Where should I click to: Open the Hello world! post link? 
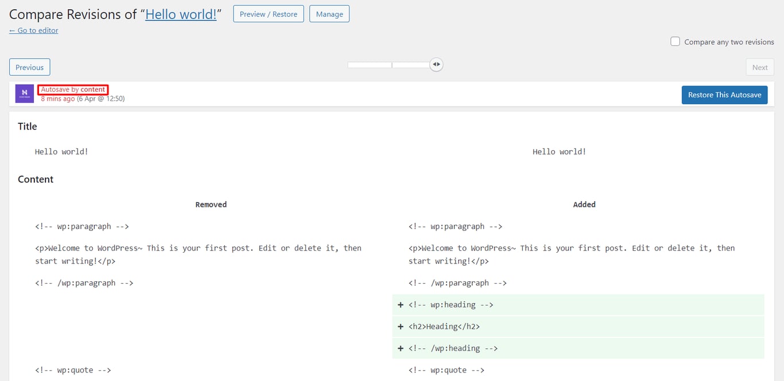(181, 14)
